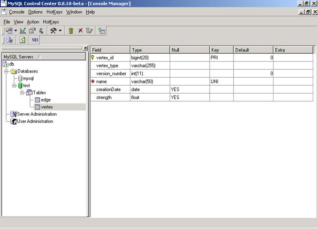Click the Server Administration icon
Image resolution: width=318 pixels, height=229 pixels.
pos(14,114)
